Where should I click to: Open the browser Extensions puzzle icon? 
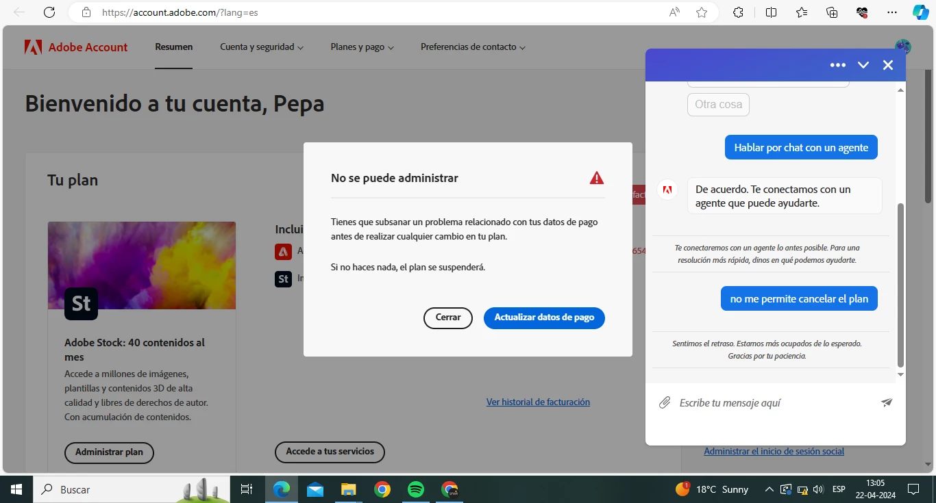[x=738, y=12]
